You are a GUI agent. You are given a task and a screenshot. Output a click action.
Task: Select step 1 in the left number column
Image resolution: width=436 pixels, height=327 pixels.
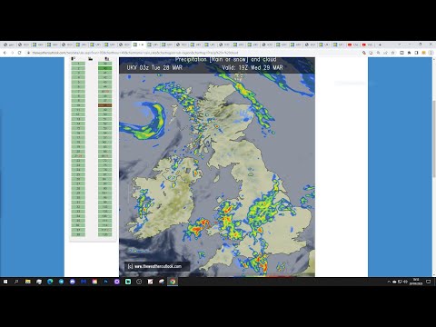(x=78, y=64)
